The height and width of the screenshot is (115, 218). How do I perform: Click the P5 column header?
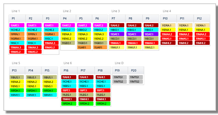click(84, 18)
